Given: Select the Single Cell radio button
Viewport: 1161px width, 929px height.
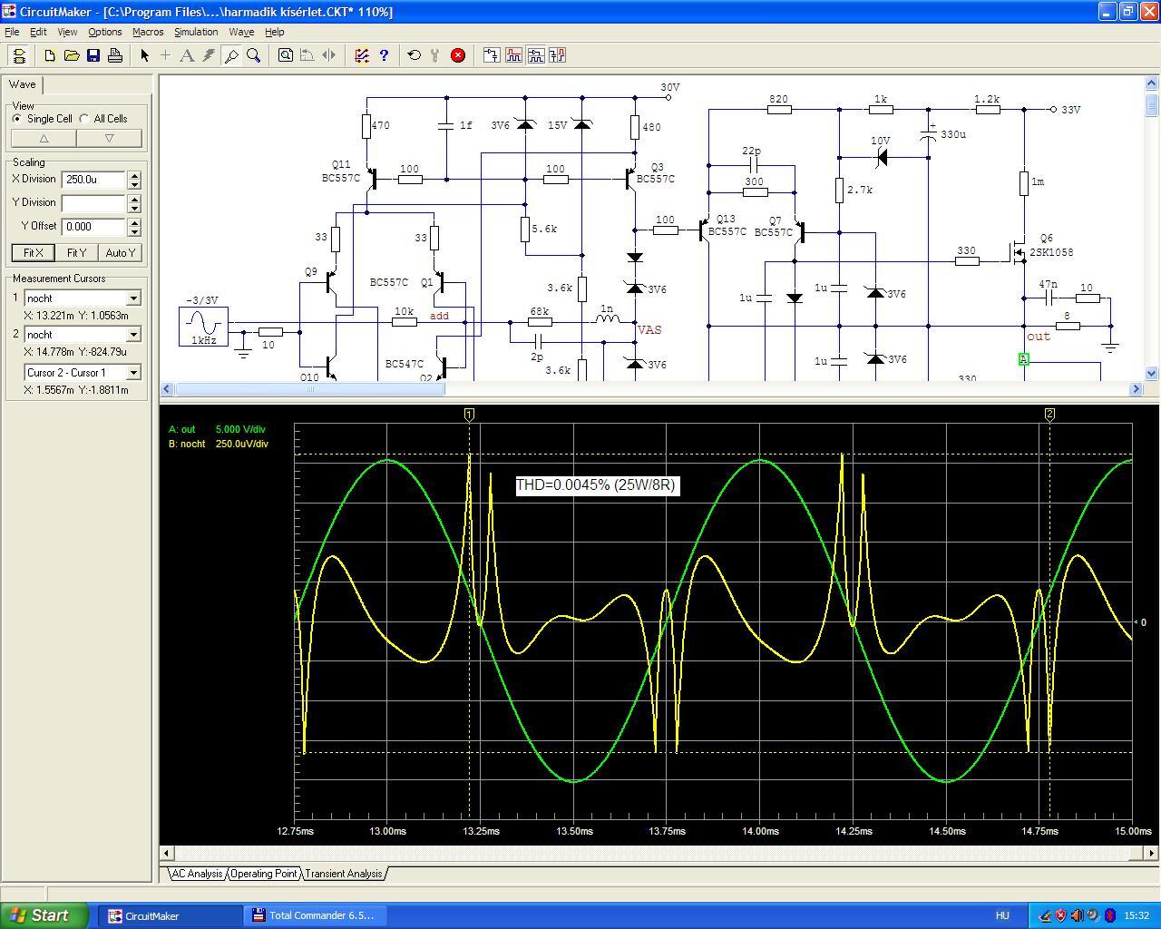Looking at the screenshot, I should 17,119.
